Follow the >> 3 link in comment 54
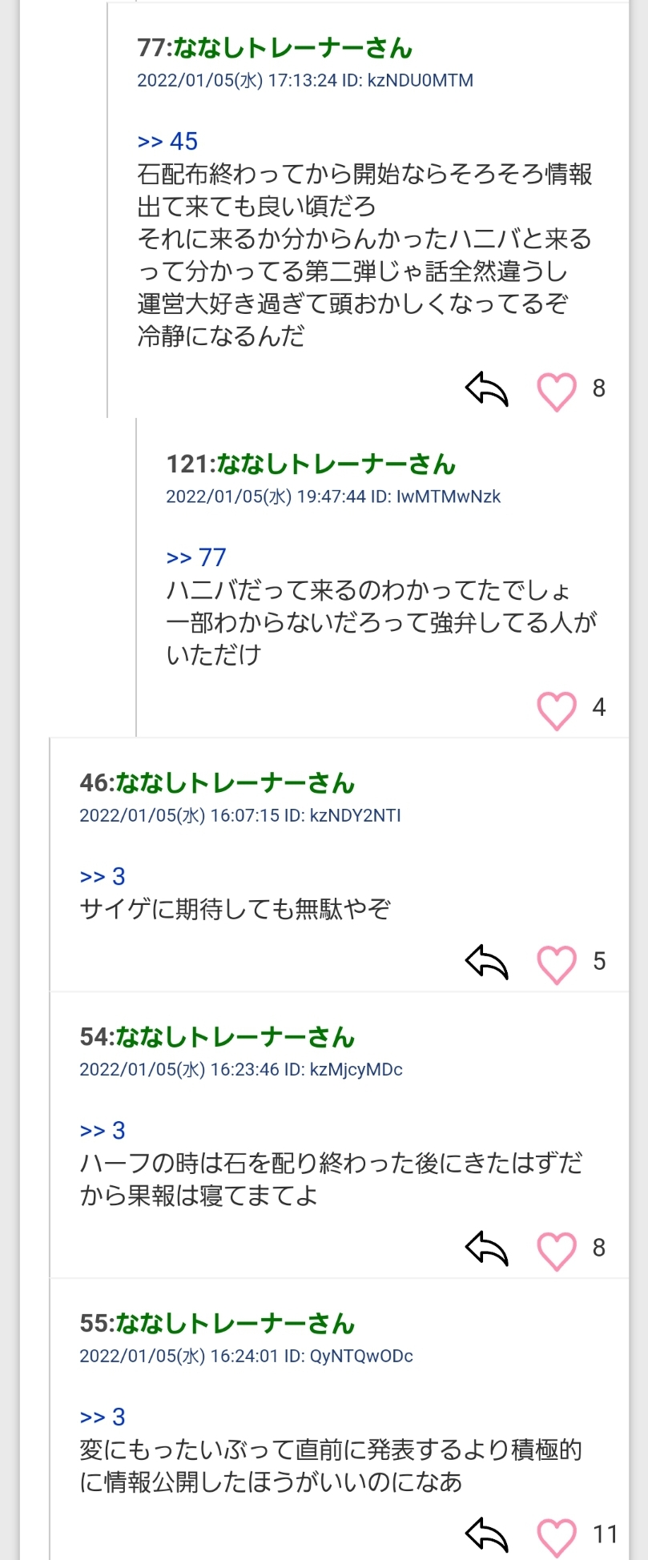This screenshot has height=1560, width=648. pyautogui.click(x=103, y=1131)
